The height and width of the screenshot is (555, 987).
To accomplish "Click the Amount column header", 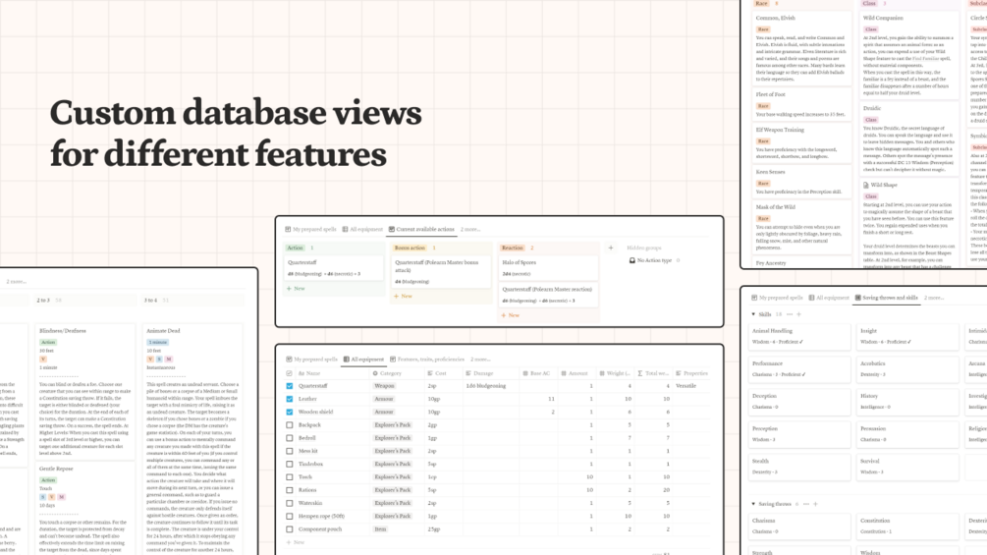I will click(x=575, y=373).
